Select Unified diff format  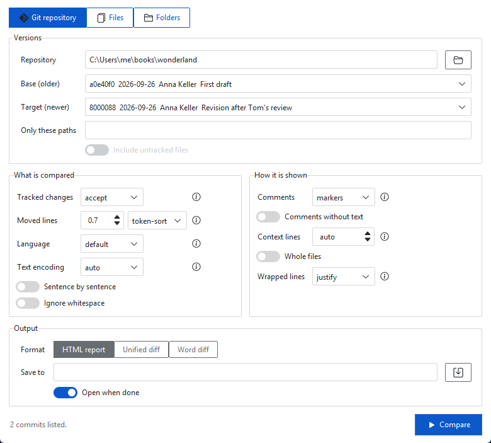[x=141, y=349]
